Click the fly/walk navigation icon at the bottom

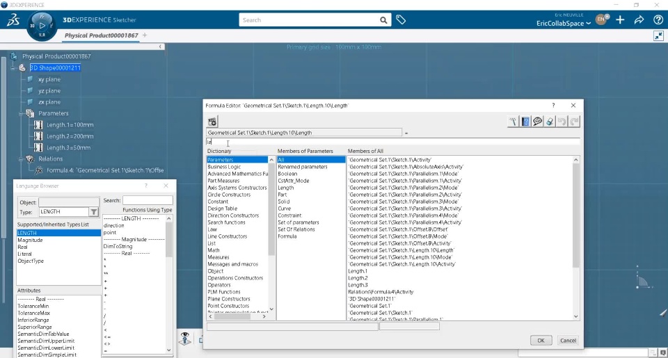coord(185,339)
